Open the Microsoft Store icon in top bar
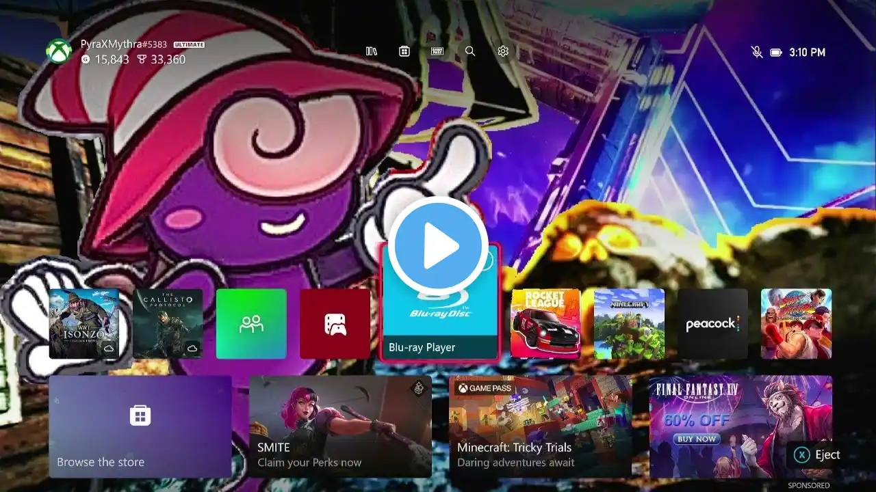Image resolution: width=876 pixels, height=492 pixels. pyautogui.click(x=404, y=51)
